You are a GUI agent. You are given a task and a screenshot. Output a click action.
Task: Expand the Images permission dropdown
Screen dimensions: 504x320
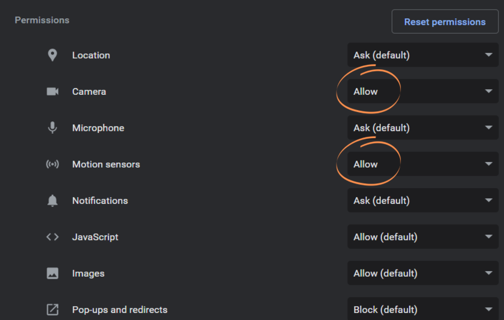[x=423, y=274]
